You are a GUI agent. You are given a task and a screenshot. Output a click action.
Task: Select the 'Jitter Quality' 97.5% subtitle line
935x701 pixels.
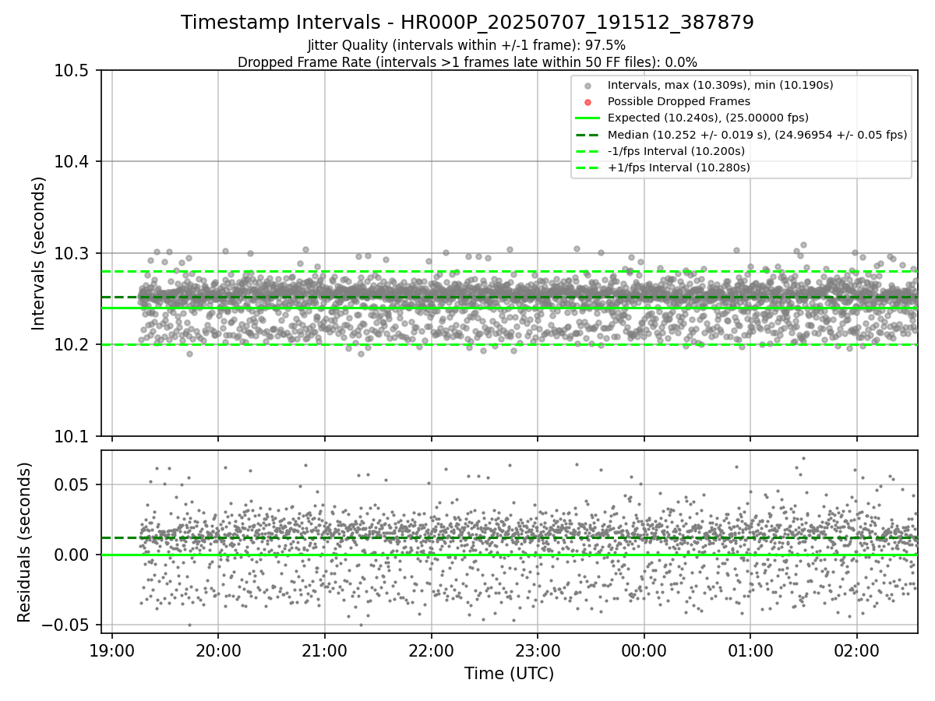[467, 46]
